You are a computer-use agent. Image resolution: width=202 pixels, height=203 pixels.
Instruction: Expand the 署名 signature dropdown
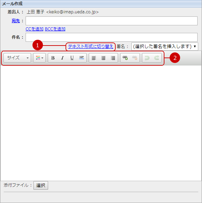click(x=165, y=47)
